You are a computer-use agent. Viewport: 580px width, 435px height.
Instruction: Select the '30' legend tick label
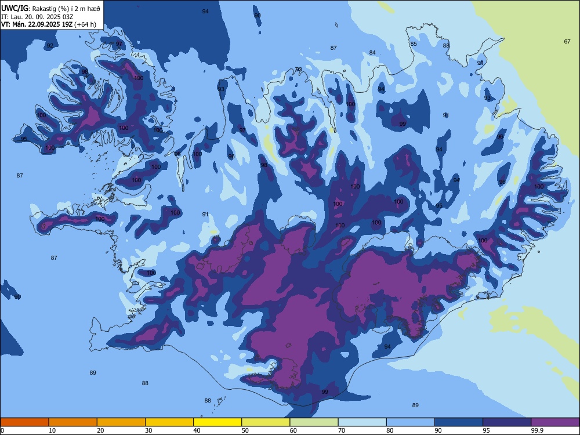point(148,430)
